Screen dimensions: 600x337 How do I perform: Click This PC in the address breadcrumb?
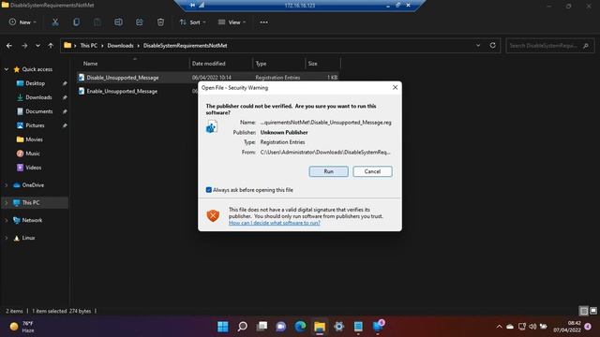point(89,46)
